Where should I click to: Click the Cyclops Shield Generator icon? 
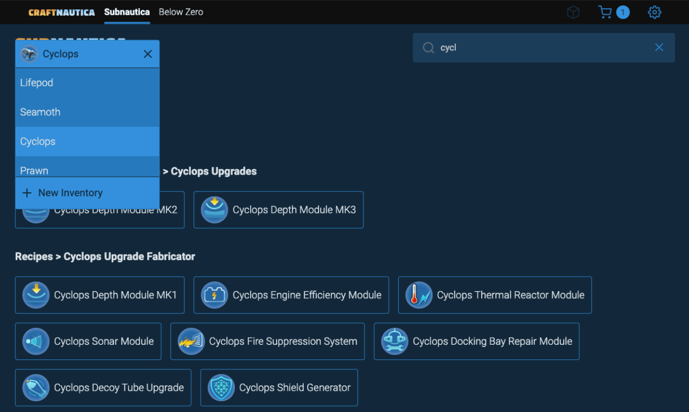pyautogui.click(x=221, y=388)
